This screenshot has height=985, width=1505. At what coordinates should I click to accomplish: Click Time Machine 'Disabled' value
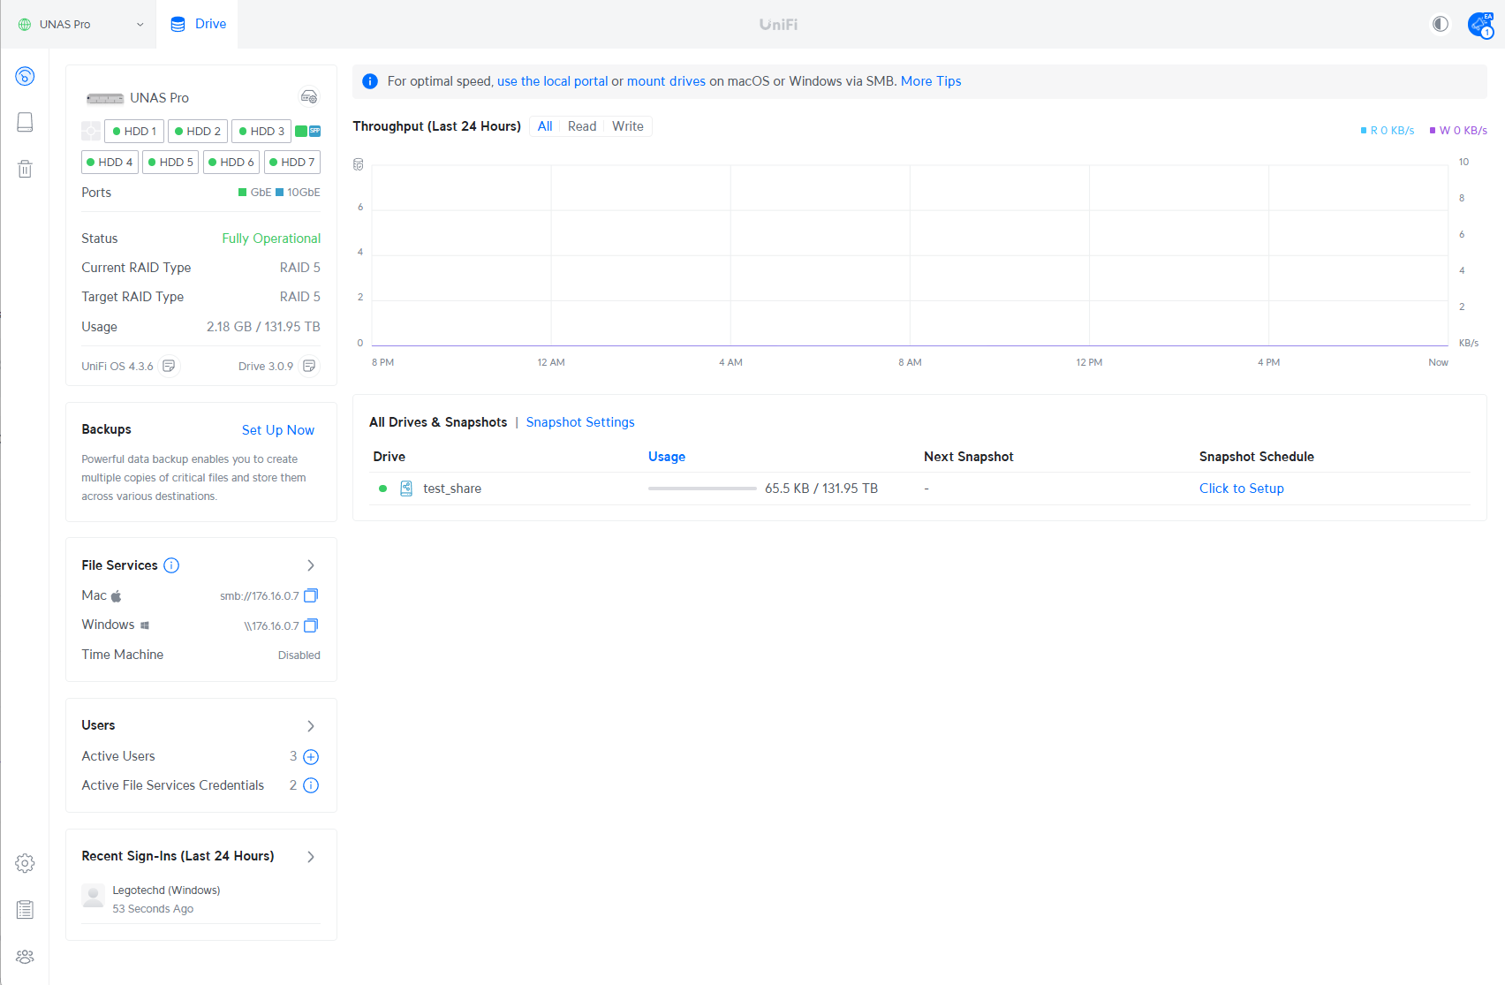(x=299, y=655)
